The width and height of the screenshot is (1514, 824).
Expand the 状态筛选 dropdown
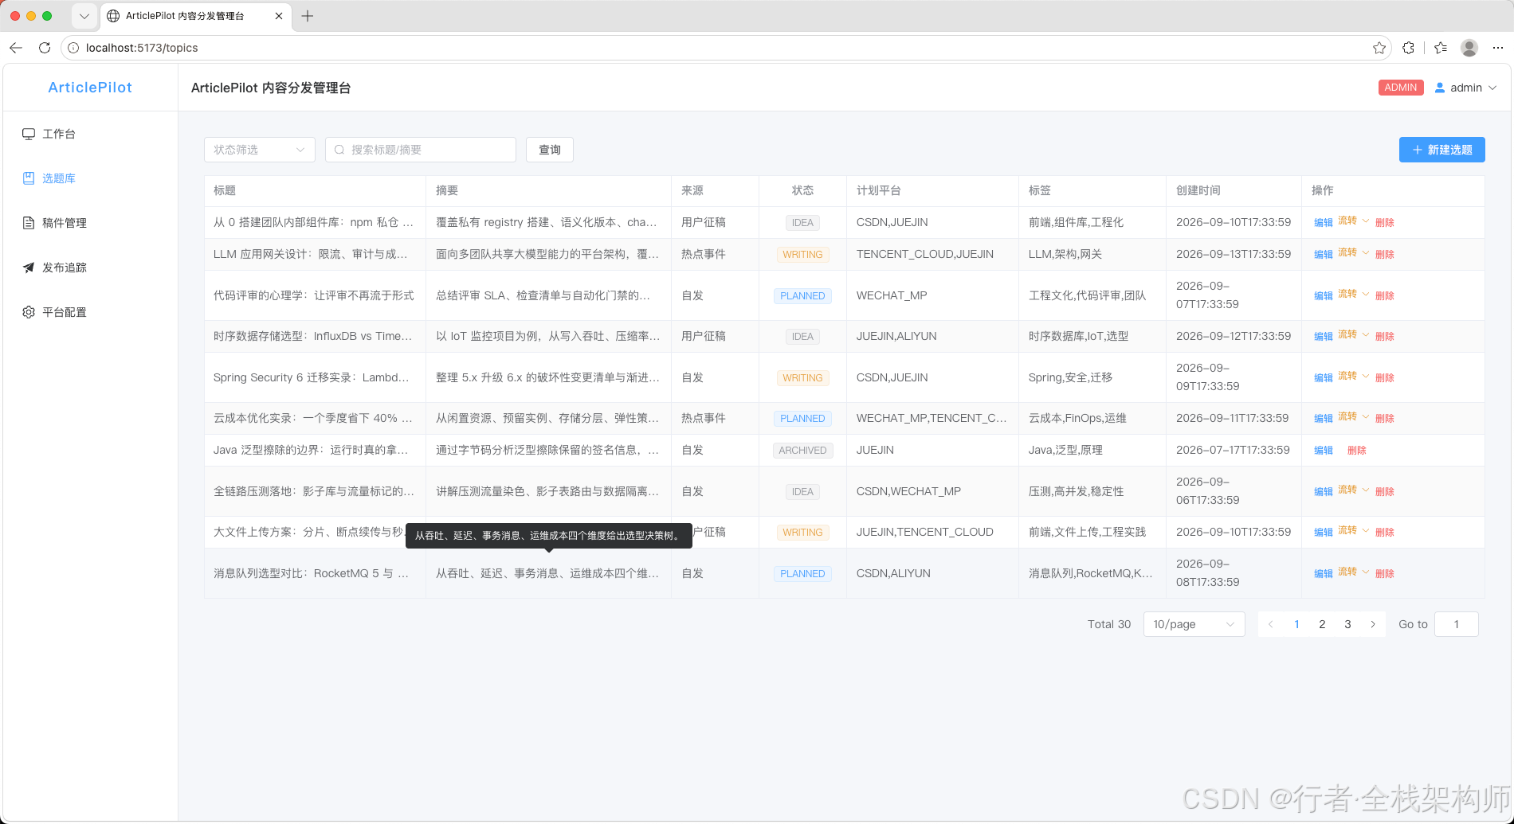click(260, 150)
